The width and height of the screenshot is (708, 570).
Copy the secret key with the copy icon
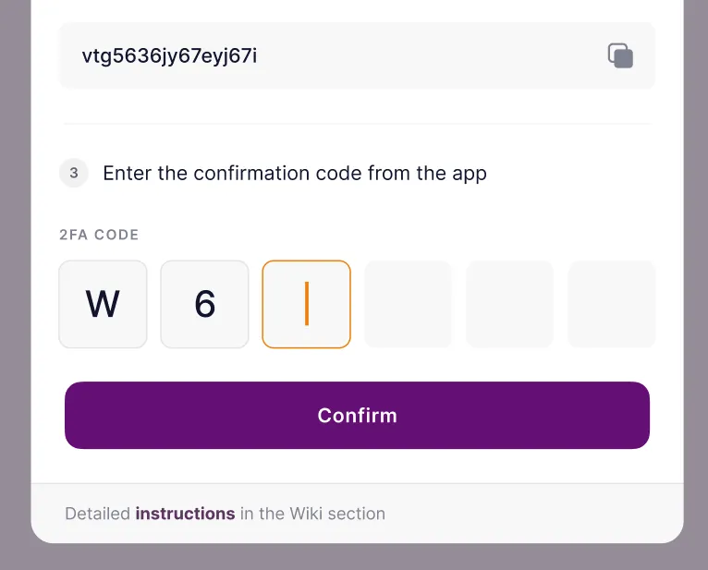(620, 55)
